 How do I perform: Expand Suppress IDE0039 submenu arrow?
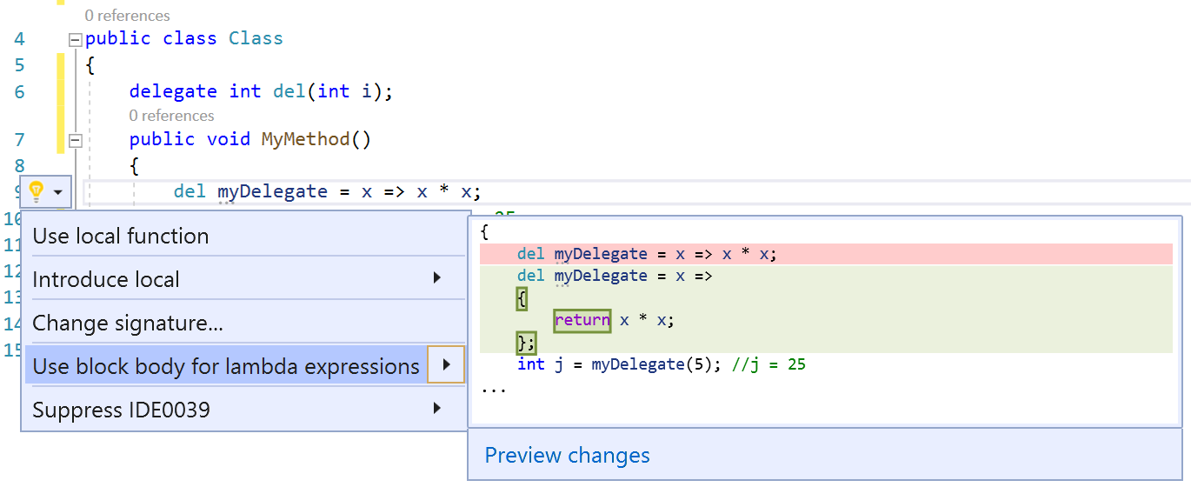436,408
